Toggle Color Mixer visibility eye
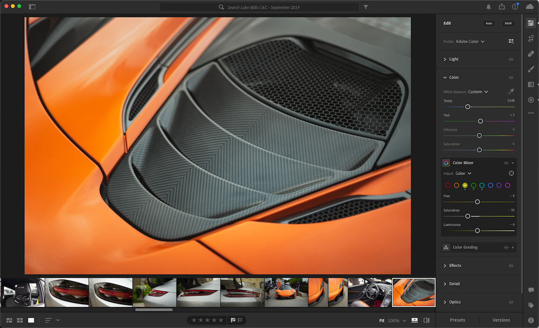 click(x=506, y=163)
